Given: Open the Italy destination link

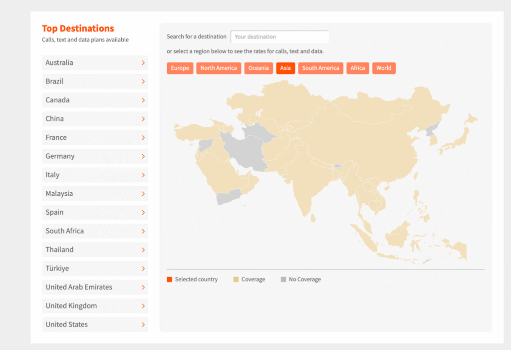Looking at the screenshot, I should coord(94,175).
